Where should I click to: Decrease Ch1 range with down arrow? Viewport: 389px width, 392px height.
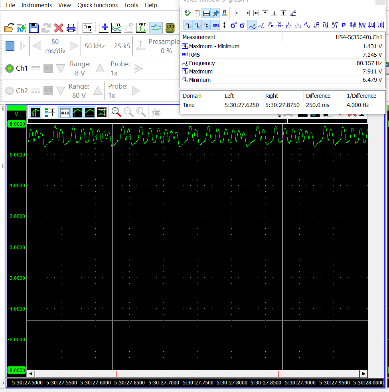click(x=60, y=68)
